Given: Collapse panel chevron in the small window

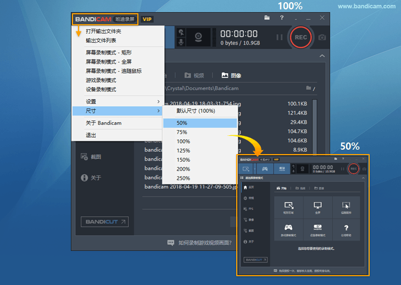Looking at the screenshot, I should point(363,178).
